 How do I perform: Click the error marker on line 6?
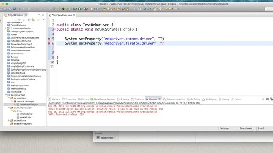tap(49, 43)
